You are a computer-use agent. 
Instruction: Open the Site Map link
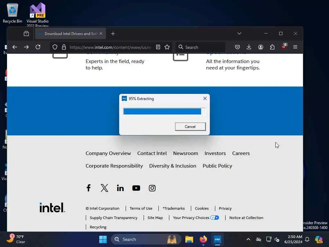pos(155,218)
